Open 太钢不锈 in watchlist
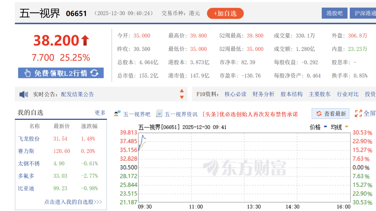 pos(29,163)
